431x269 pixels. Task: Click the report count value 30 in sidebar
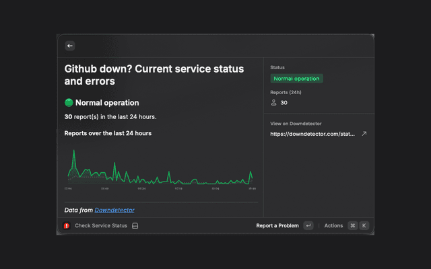click(284, 103)
